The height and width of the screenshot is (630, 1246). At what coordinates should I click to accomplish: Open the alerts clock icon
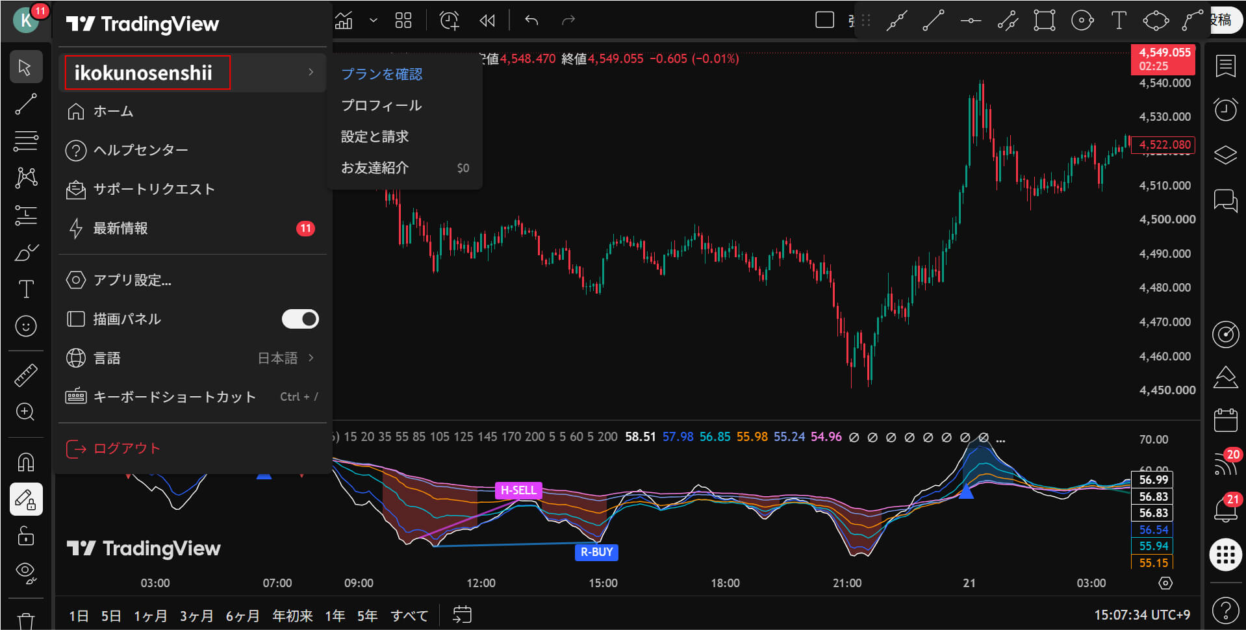(1225, 109)
